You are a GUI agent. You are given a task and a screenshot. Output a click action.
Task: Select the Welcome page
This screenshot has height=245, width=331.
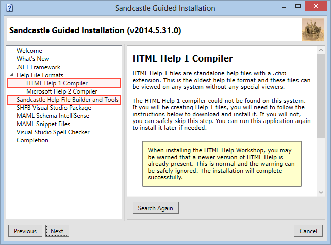point(29,51)
